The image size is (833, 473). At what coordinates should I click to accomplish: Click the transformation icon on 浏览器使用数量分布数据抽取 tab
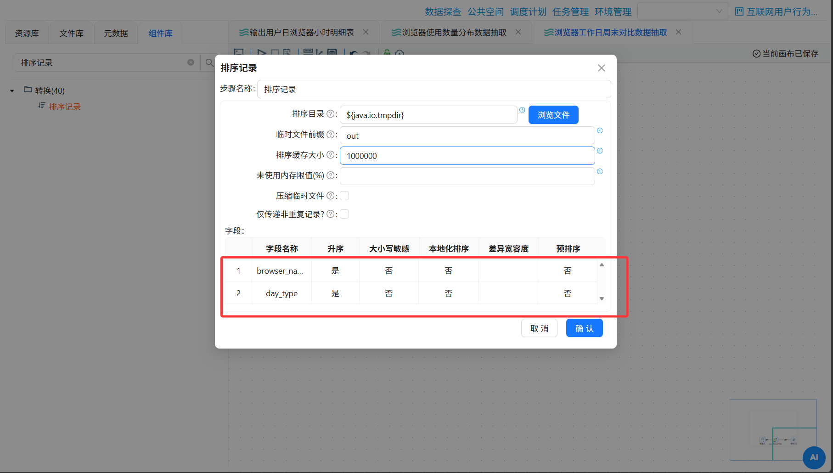(396, 33)
